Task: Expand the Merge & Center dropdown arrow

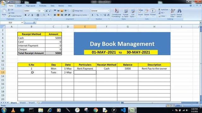Action: [x=88, y=15]
